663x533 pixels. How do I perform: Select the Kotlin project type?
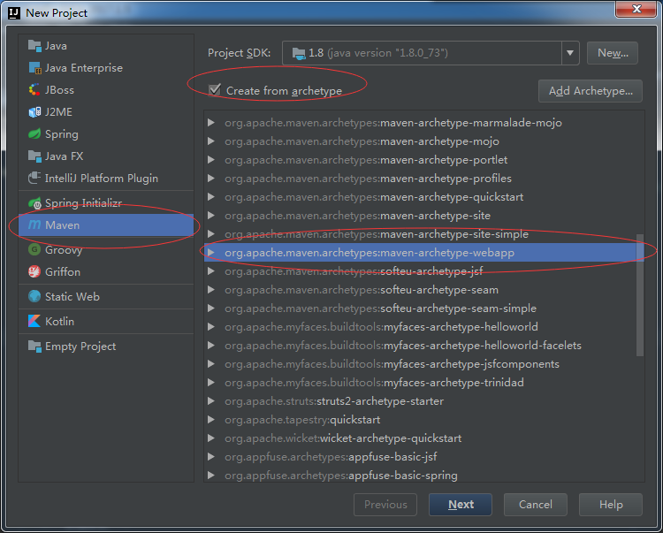click(106, 321)
